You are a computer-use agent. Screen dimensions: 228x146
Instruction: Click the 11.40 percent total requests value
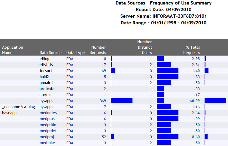coord(195,71)
